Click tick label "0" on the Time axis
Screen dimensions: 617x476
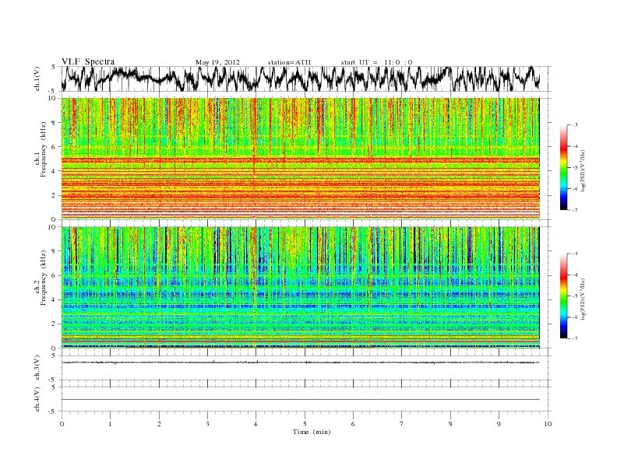62,424
